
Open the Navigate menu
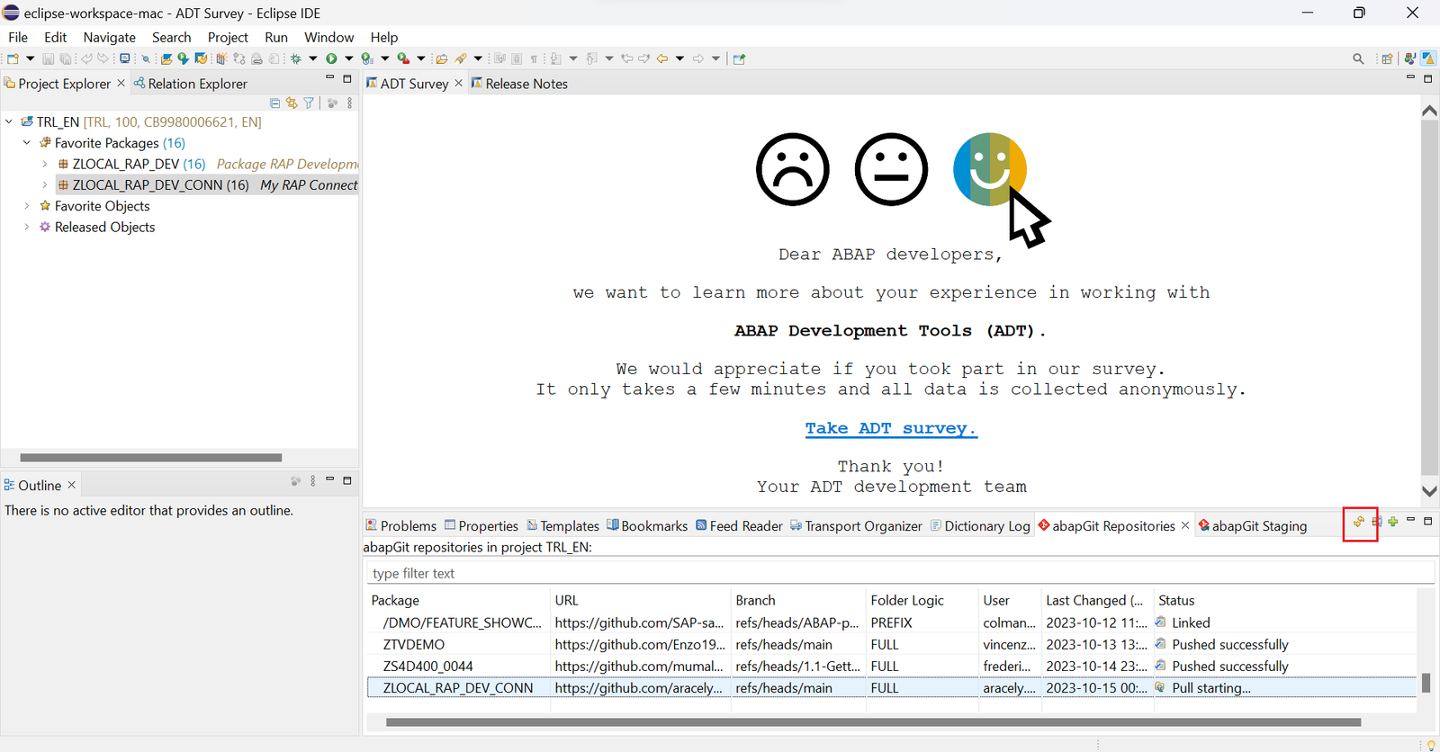tap(110, 37)
